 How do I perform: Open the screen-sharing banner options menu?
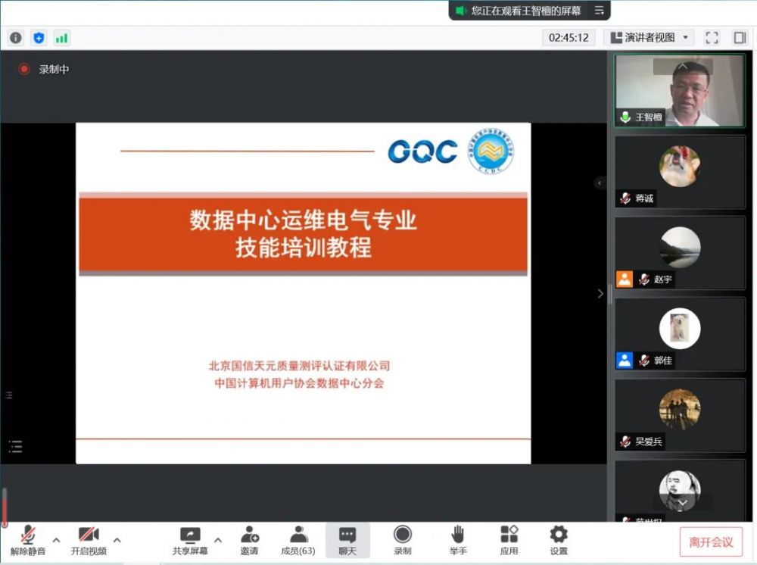point(599,11)
